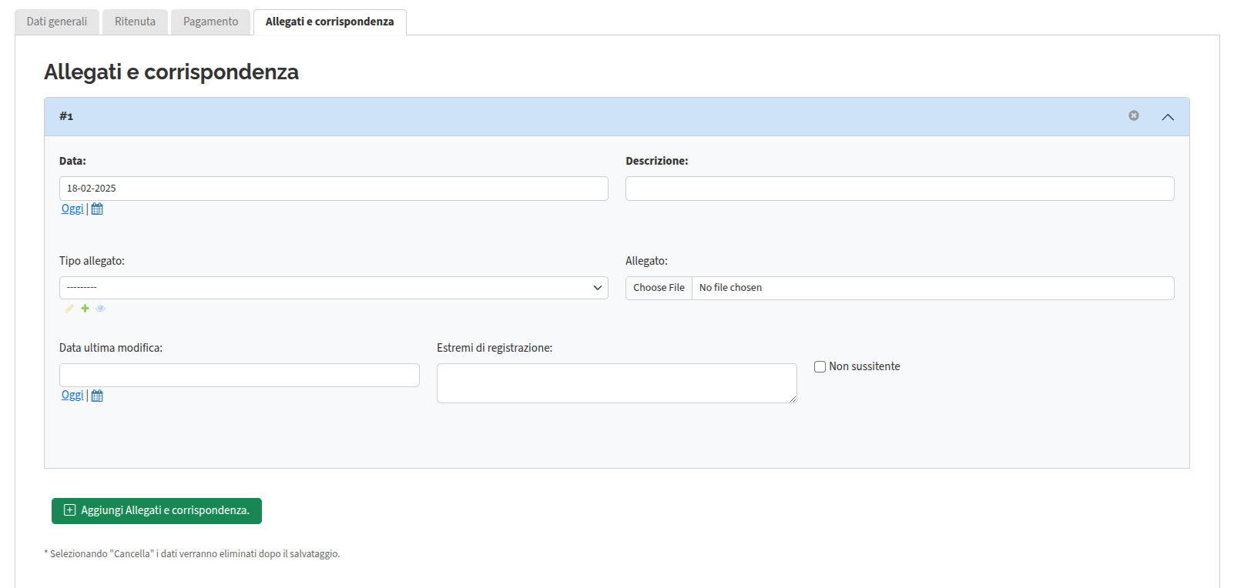Click the 'Descrizione:' label
The height and width of the screenshot is (588, 1234).
(656, 161)
